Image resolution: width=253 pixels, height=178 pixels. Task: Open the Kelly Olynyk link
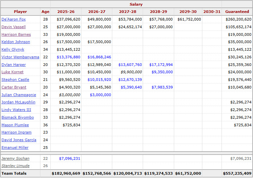pos(13,49)
